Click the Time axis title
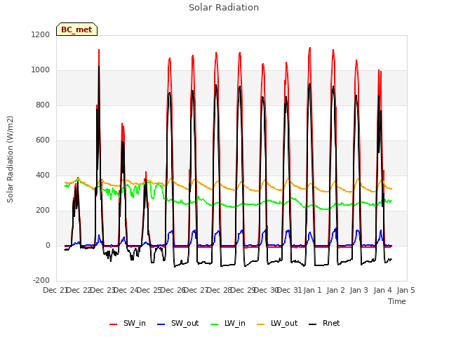The width and height of the screenshot is (449, 337). coord(397,301)
